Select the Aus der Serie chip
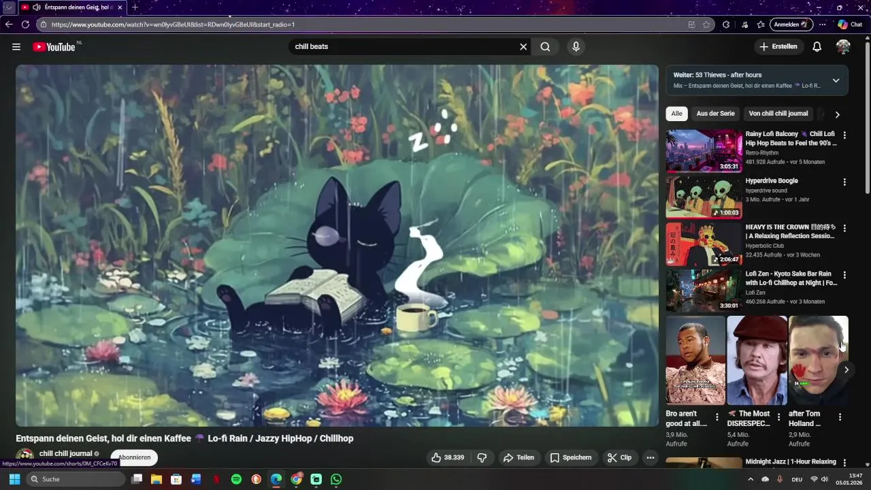 (715, 114)
